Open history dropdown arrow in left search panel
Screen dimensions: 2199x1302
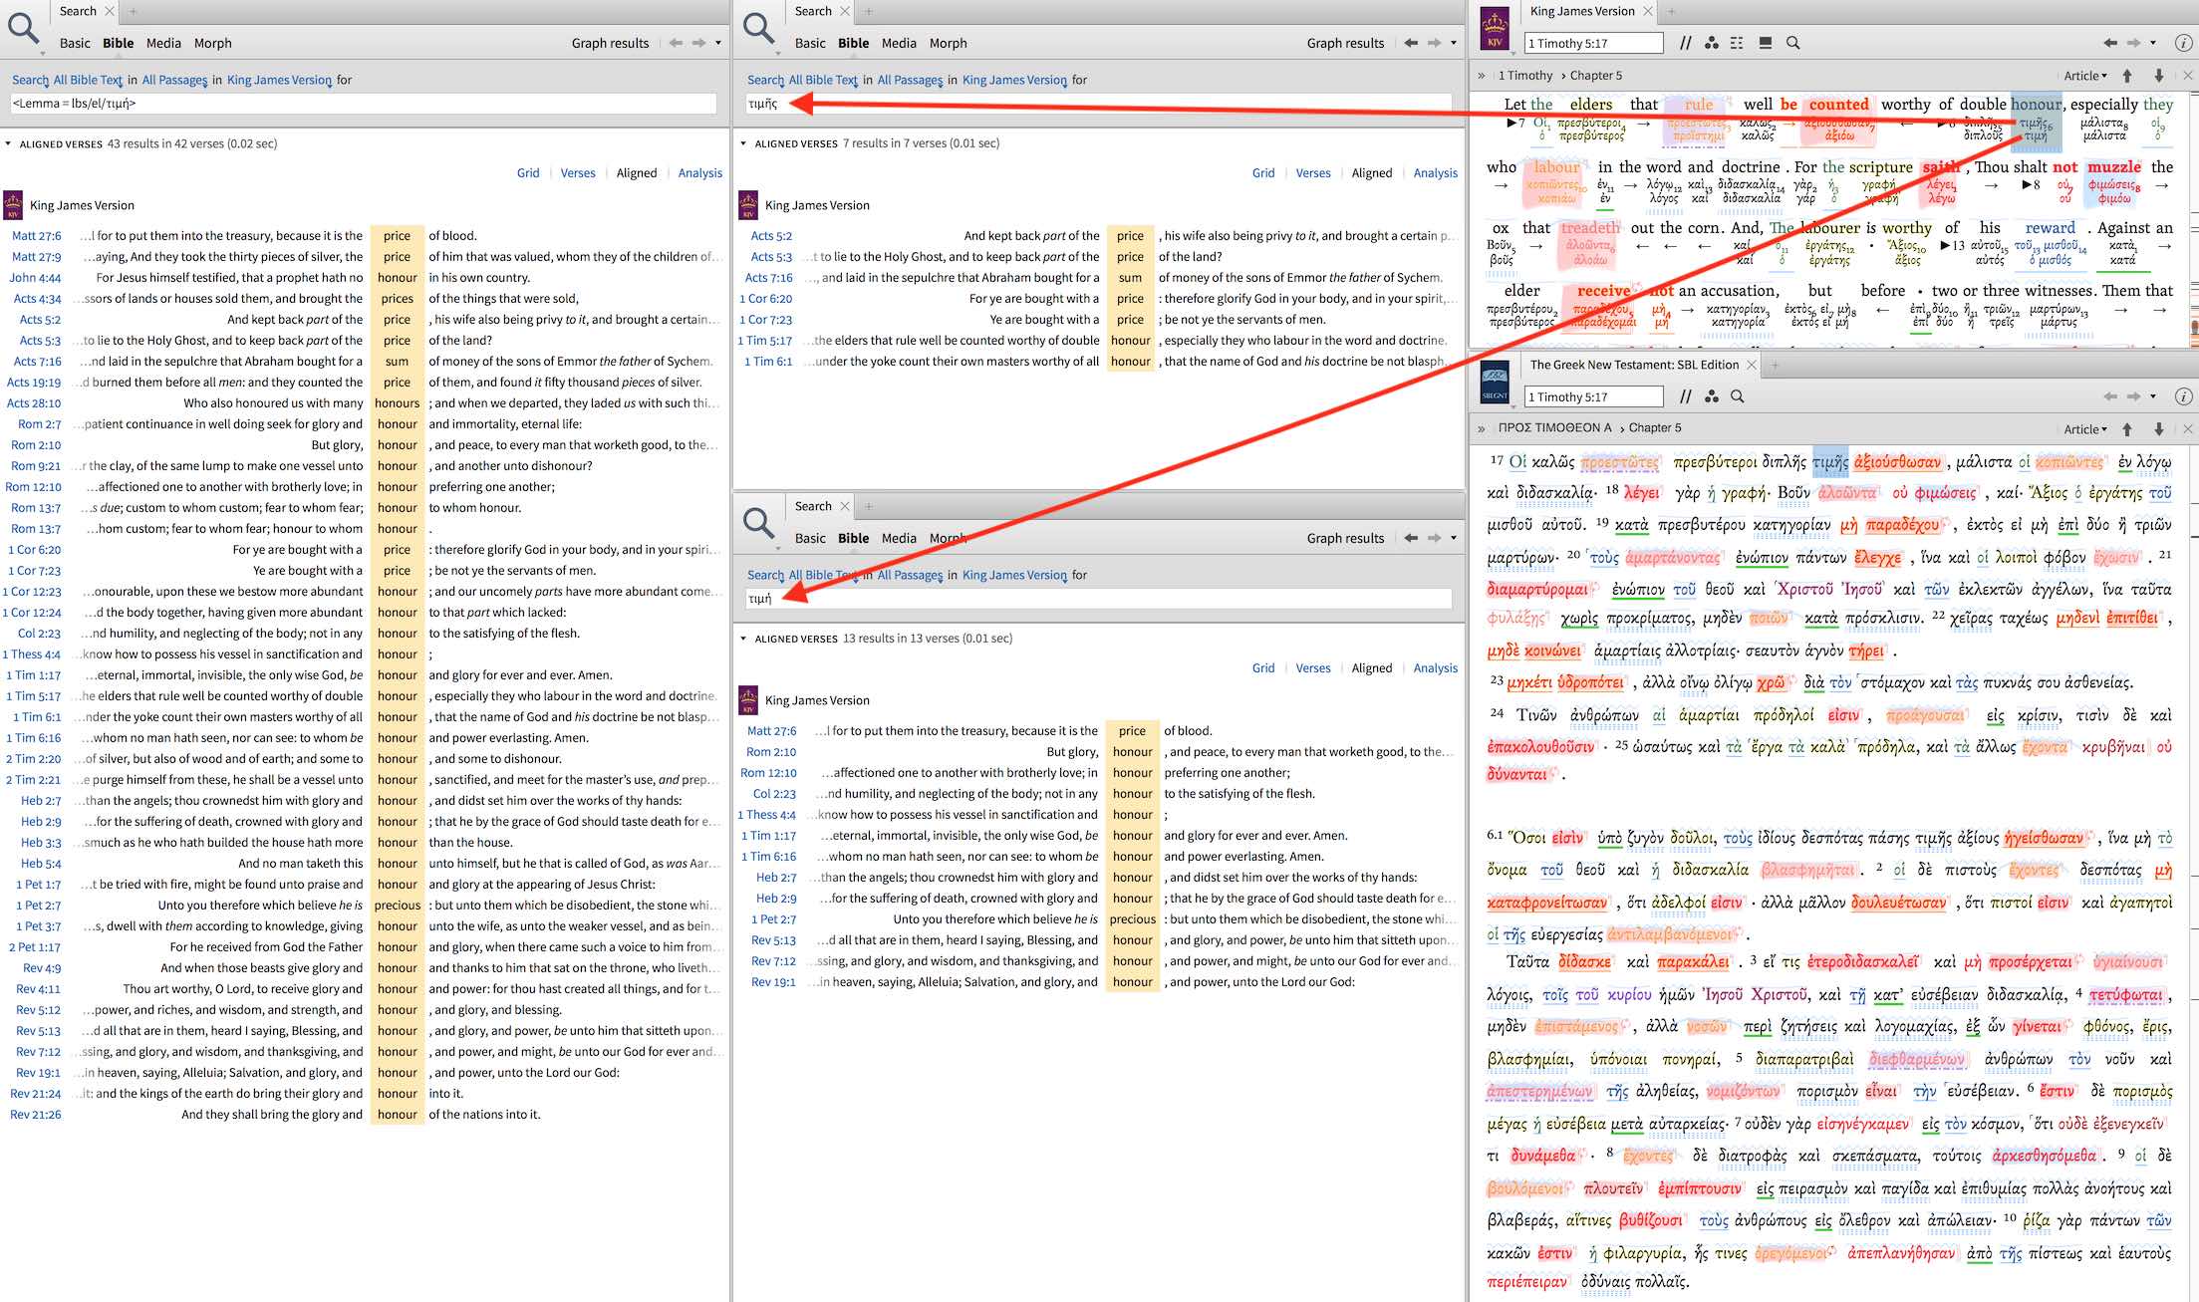(x=718, y=43)
